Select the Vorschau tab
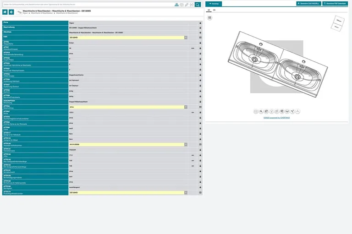Viewport: 352px width, 234px height. [214, 3]
